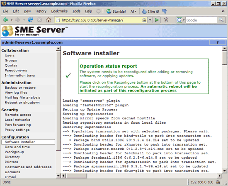The width and height of the screenshot is (228, 186).
Task: Click the status bar lock icon
Action: (218, 182)
